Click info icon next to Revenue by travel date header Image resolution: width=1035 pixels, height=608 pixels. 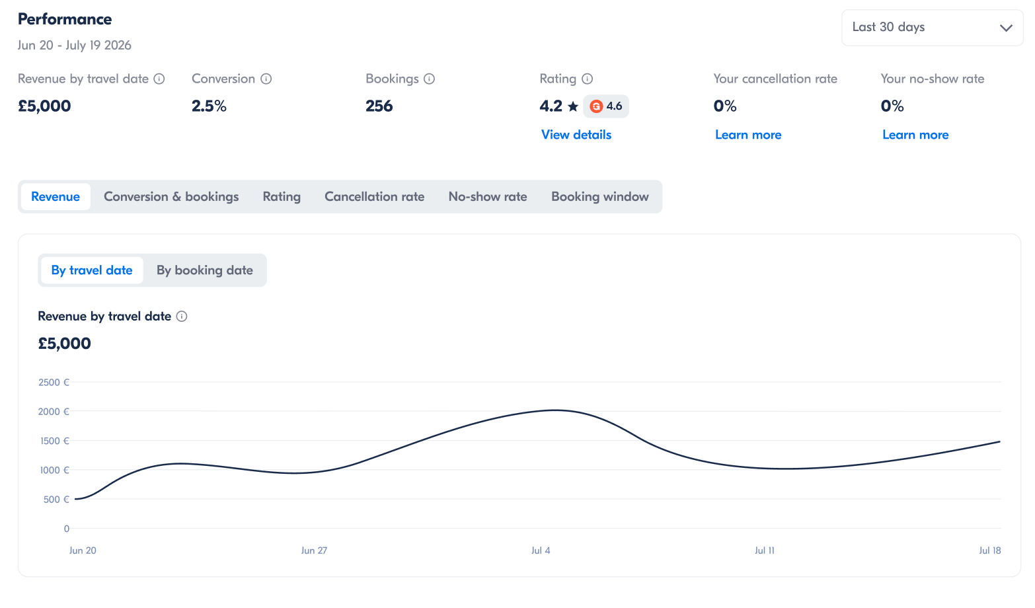(x=159, y=79)
